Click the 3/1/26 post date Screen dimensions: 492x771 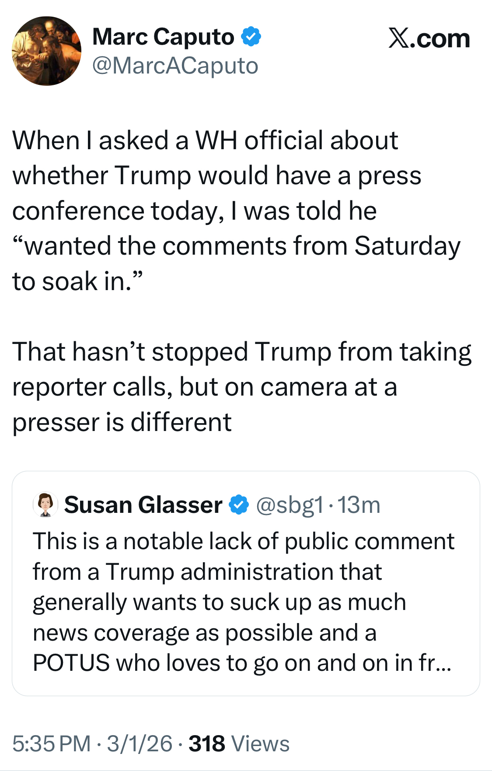click(140, 744)
